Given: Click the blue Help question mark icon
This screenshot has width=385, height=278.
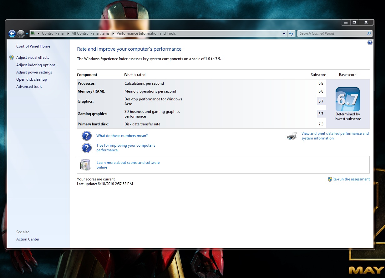Looking at the screenshot, I should [x=370, y=43].
